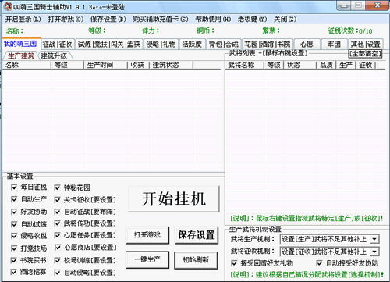Click the 开始挂机 button
This screenshot has height=282, width=390.
coord(174,199)
